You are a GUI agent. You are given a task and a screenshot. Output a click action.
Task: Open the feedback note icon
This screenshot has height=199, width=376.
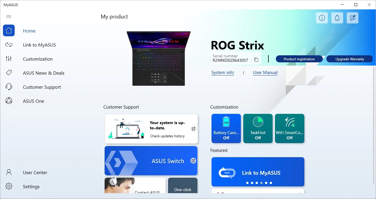pyautogui.click(x=352, y=18)
